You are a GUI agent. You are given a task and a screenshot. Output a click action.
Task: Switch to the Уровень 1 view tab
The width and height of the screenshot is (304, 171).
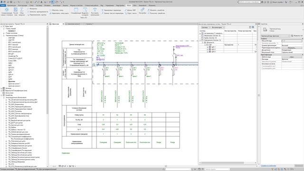point(90,24)
